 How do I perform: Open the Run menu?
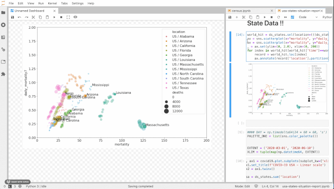(x=41, y=3)
